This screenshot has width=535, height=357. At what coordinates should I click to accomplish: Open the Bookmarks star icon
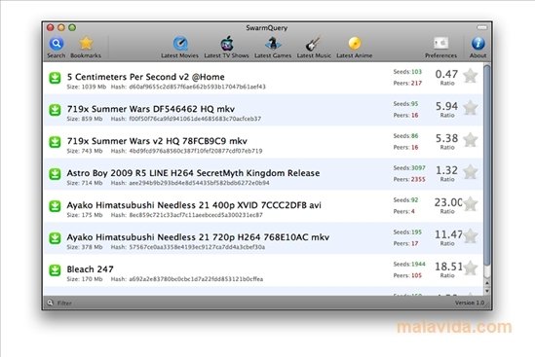[86, 47]
